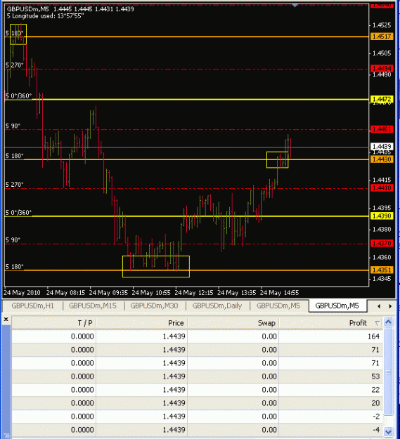
Task: Select the GBPUSDm,M30 chart tab
Action: 154,306
